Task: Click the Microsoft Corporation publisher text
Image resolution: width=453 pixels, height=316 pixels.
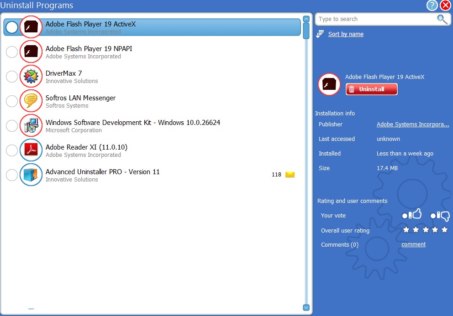Action: click(x=74, y=130)
